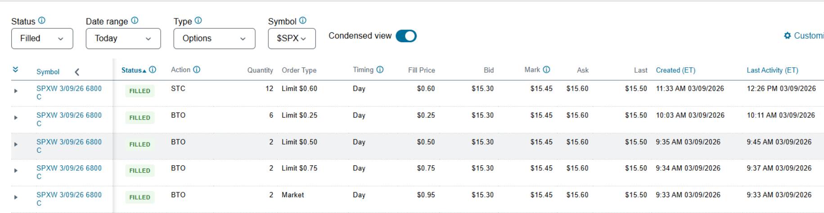Click the info icon beside Timing column
The width and height of the screenshot is (824, 213).
click(380, 70)
